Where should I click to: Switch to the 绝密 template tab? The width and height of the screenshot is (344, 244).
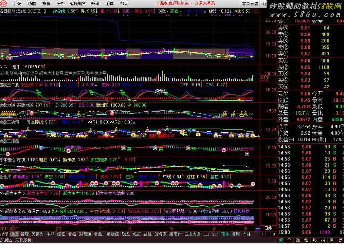(x=61, y=234)
